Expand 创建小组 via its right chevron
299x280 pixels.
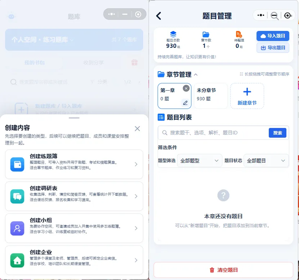pos(136,228)
